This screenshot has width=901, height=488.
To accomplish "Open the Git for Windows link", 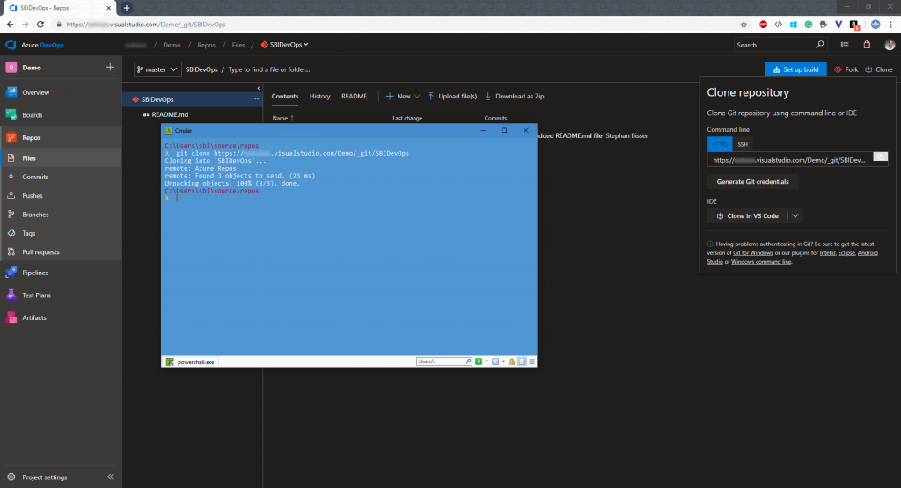I will click(753, 253).
